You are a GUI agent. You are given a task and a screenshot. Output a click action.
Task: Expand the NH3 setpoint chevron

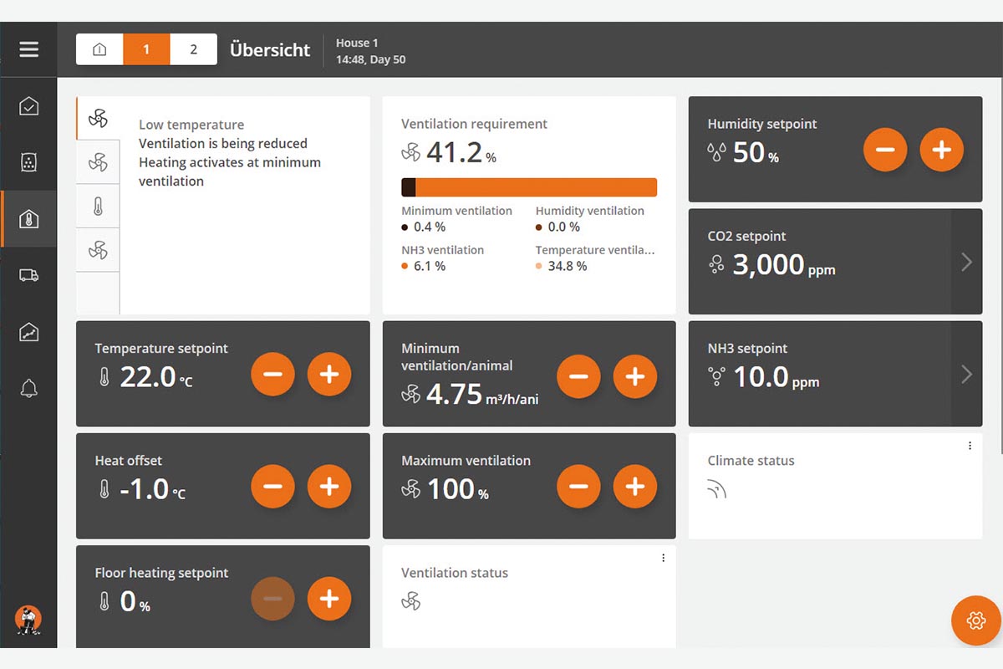click(x=966, y=374)
